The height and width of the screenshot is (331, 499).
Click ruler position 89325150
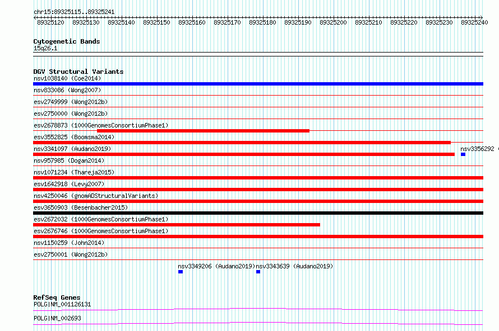coord(156,22)
